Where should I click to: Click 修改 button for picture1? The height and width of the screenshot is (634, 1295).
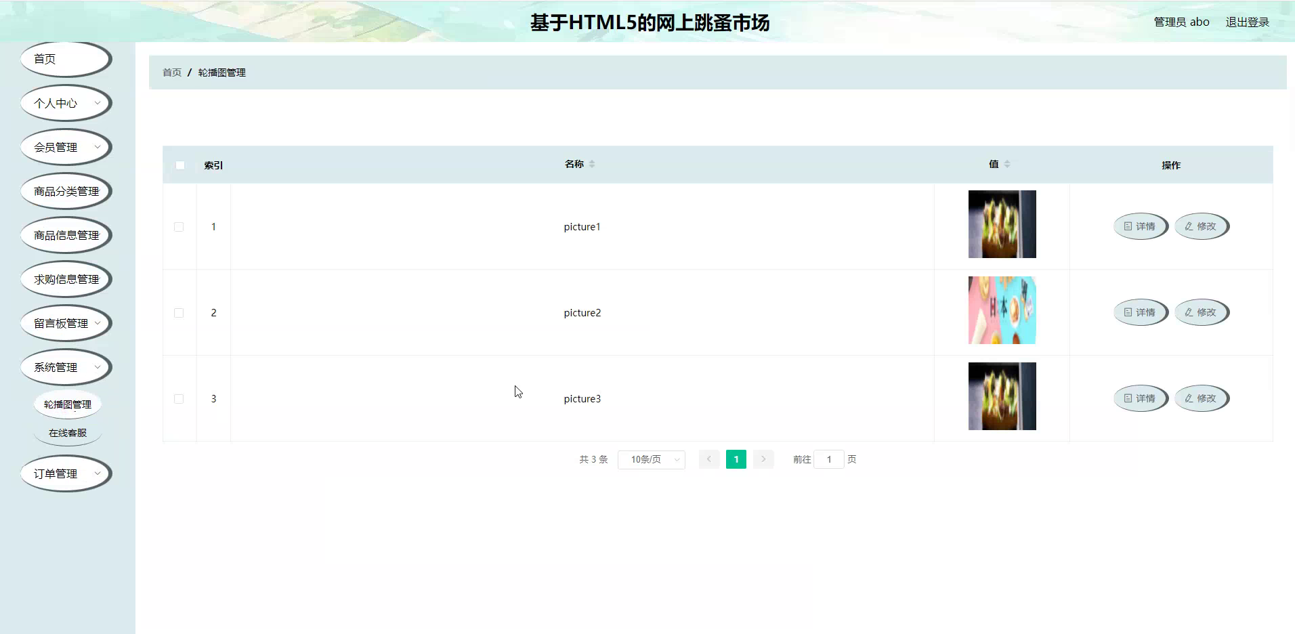(1202, 226)
